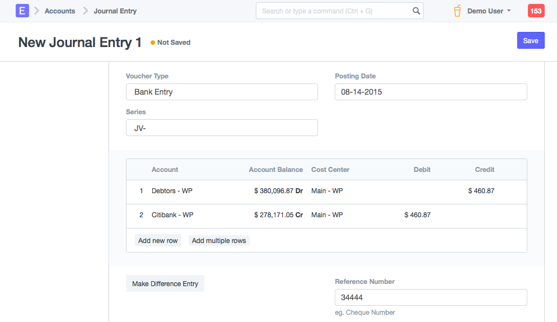Click the Save button
This screenshot has width=557, height=322.
[x=530, y=40]
